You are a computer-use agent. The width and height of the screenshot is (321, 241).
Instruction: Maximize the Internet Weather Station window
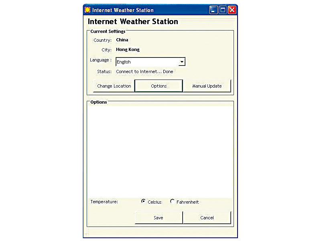tap(223, 10)
